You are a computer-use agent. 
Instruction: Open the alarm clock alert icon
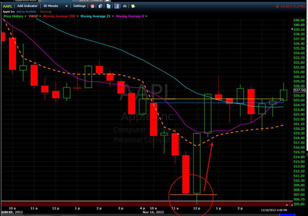coord(92,6)
